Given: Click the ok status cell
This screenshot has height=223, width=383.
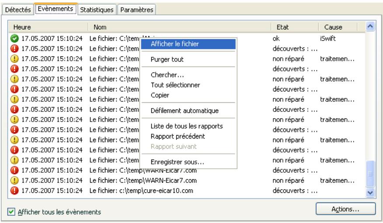Looking at the screenshot, I should (276, 38).
